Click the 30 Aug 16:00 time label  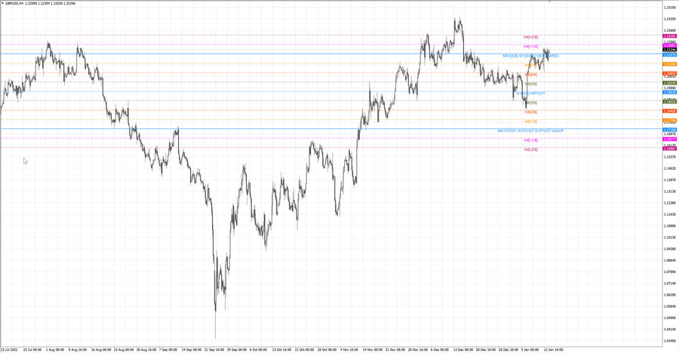pos(146,349)
